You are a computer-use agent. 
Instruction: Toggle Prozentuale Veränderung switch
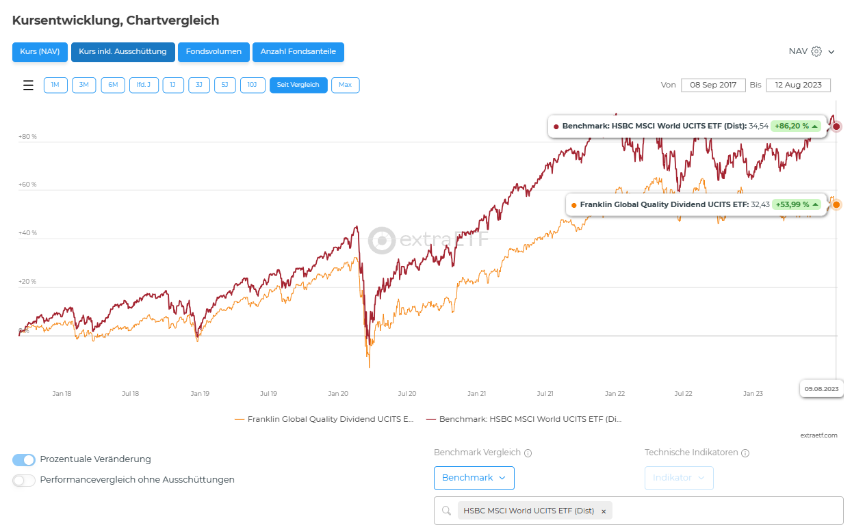[x=24, y=459]
